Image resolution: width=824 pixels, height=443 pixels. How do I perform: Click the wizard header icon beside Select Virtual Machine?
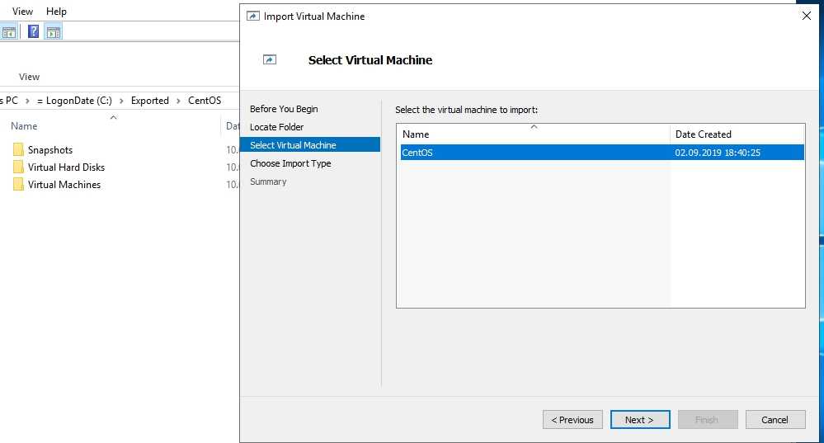(270, 60)
